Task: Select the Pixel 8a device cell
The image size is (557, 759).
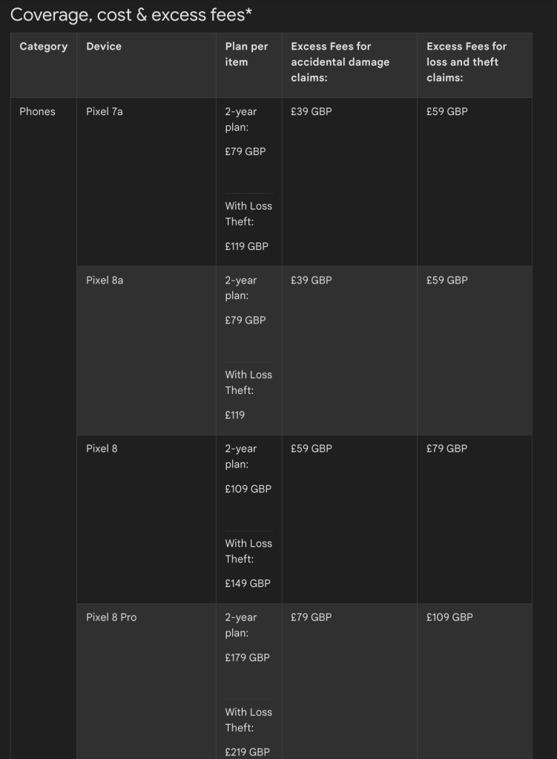Action: coord(105,280)
